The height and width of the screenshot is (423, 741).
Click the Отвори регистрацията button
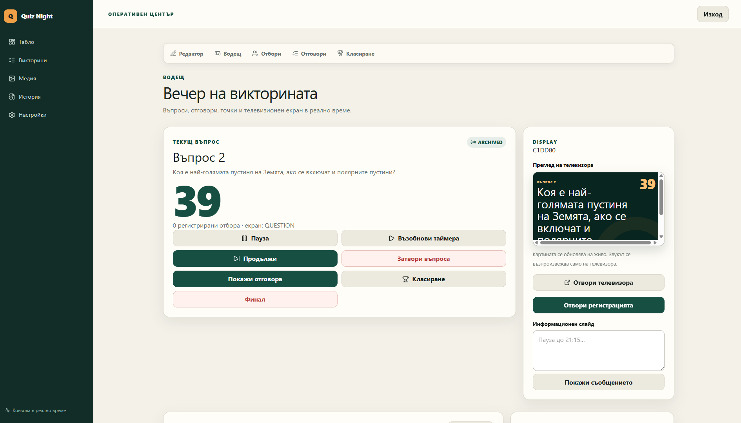(x=599, y=305)
